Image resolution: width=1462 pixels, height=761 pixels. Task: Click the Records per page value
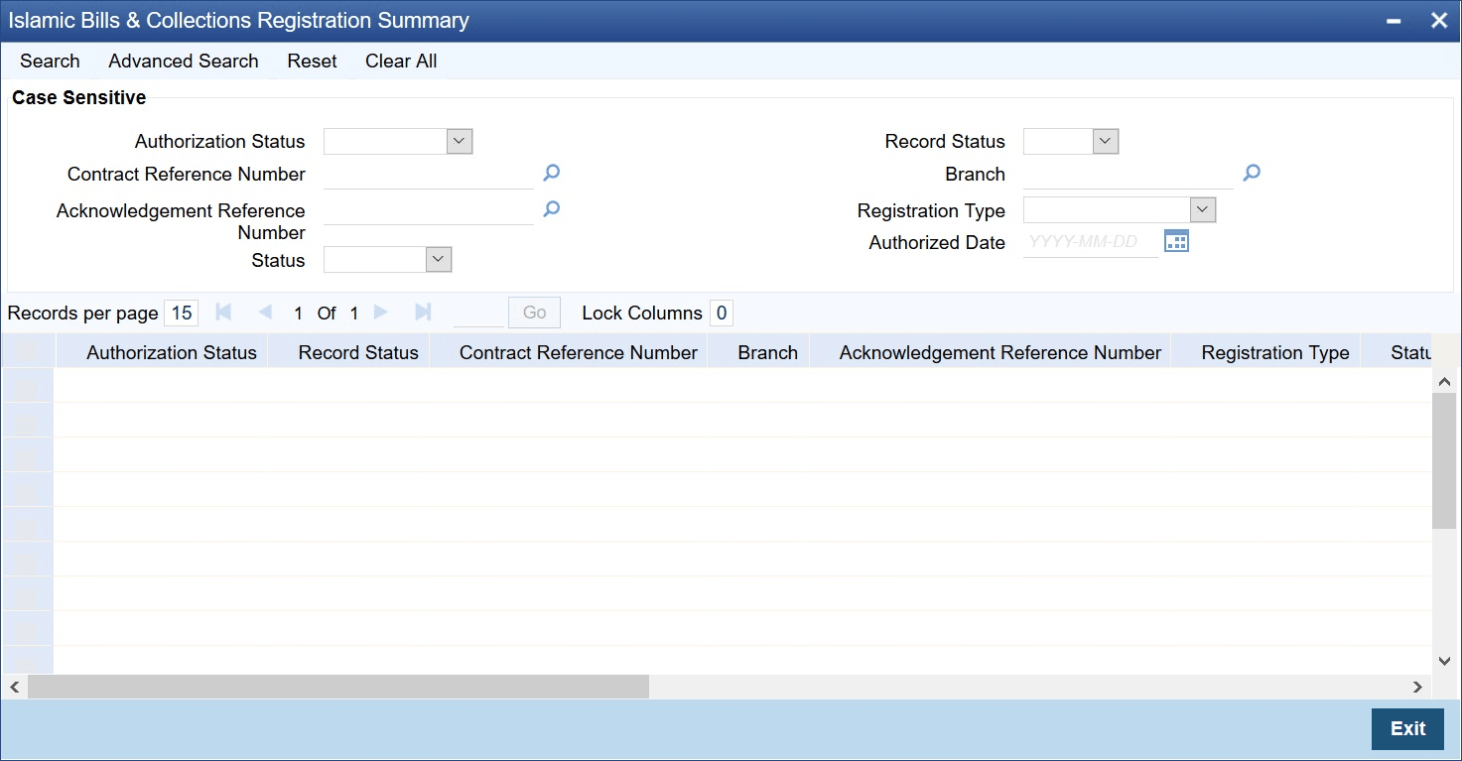click(182, 314)
